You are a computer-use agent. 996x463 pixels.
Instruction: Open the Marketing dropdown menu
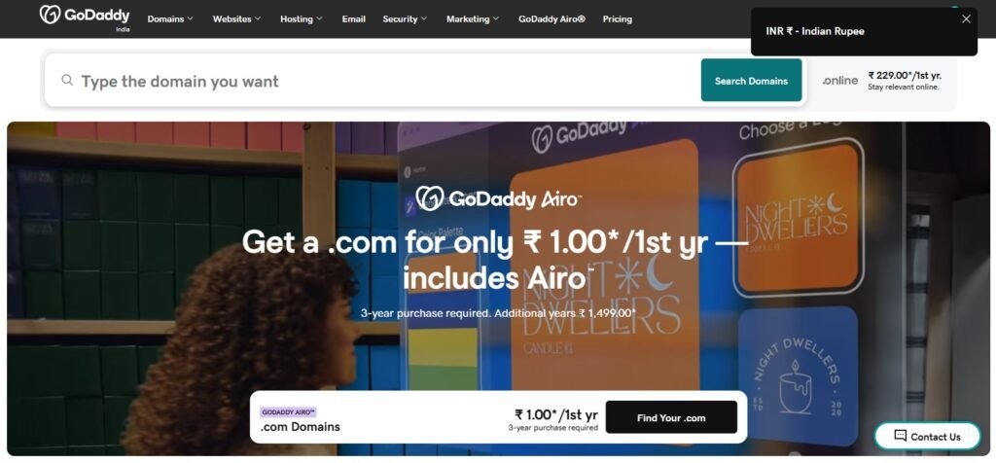pos(473,19)
